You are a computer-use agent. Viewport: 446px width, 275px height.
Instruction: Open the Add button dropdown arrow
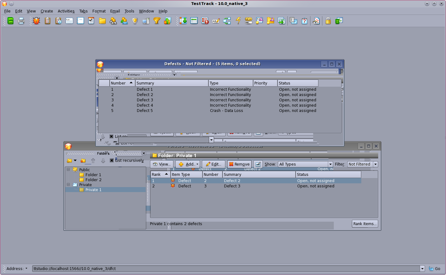[197, 164]
